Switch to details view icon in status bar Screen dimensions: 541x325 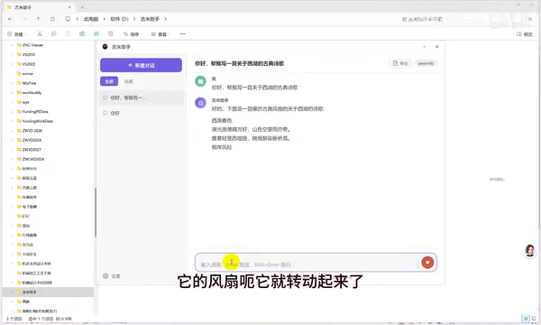tap(526, 319)
